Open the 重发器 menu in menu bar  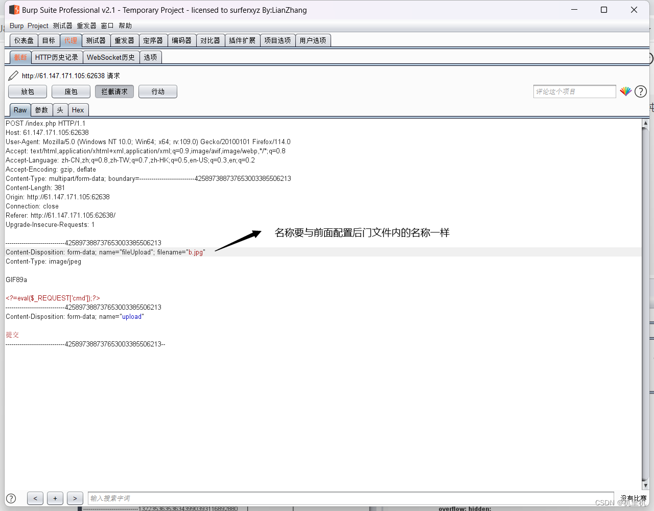(x=86, y=26)
